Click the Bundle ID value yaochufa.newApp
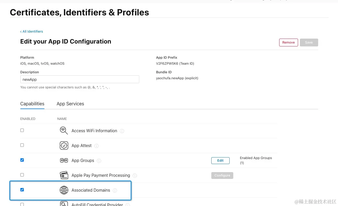Image resolution: width=338 pixels, height=206 pixels. point(177,78)
